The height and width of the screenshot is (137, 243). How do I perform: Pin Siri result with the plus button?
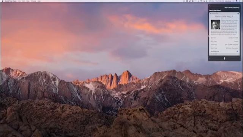[238, 14]
